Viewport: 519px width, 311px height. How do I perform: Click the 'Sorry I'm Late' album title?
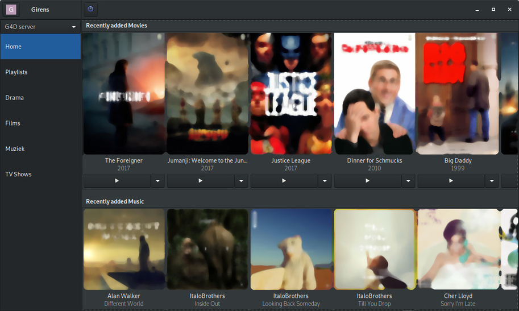[x=458, y=304]
